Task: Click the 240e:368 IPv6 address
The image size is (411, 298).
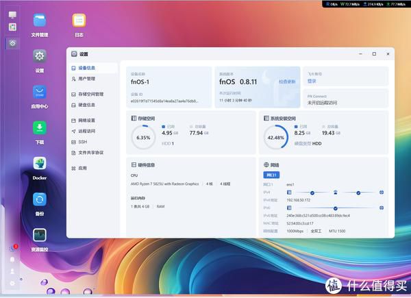Action: coord(318,215)
